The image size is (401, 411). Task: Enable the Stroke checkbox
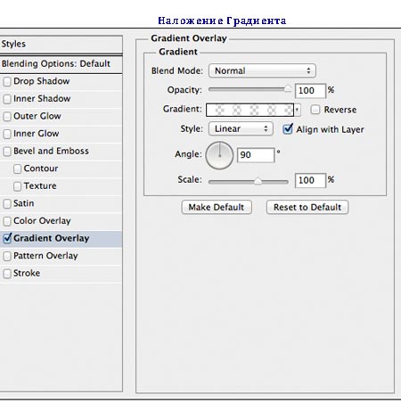point(7,274)
